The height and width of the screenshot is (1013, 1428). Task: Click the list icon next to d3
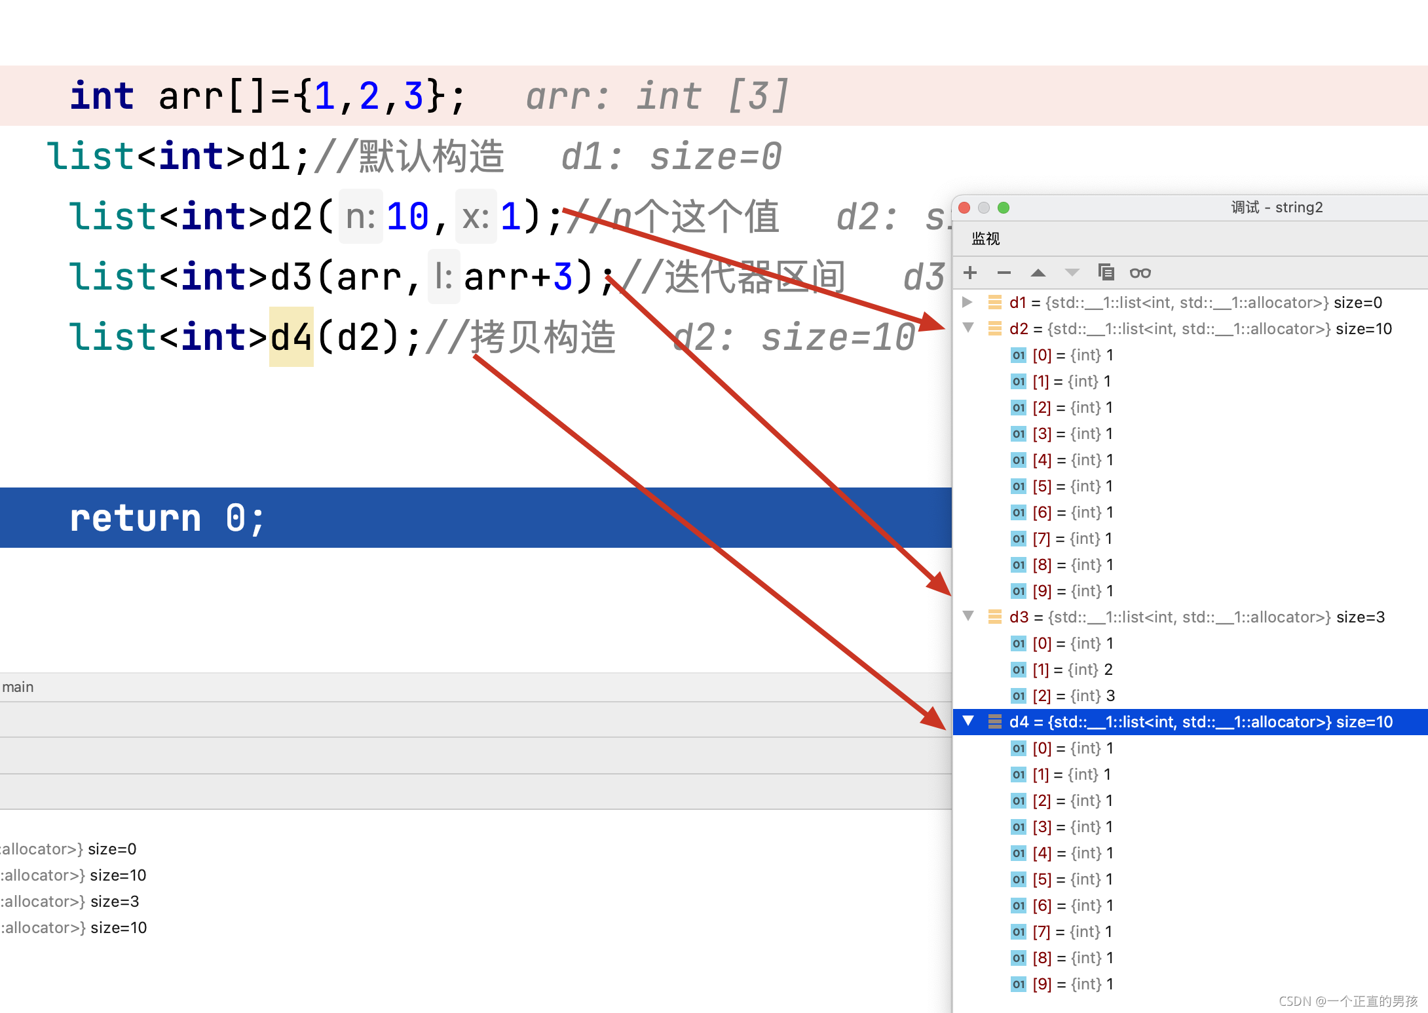click(995, 617)
